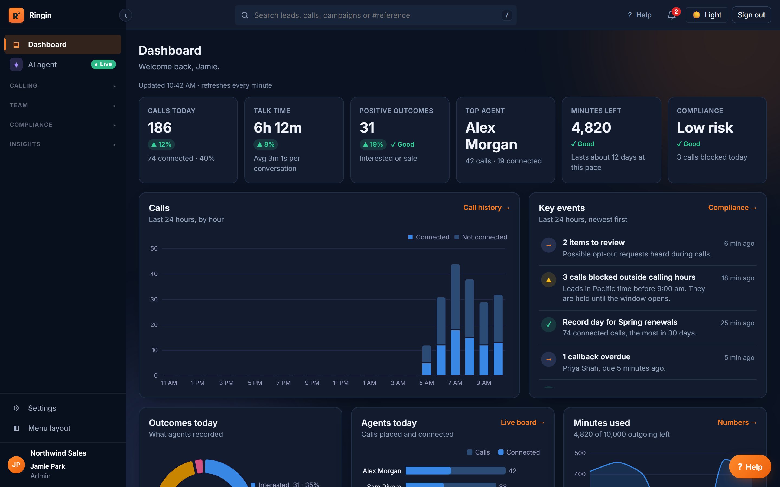Viewport: 780px width, 487px height.
Task: Expand the TEAM sidebar section
Action: pos(63,105)
